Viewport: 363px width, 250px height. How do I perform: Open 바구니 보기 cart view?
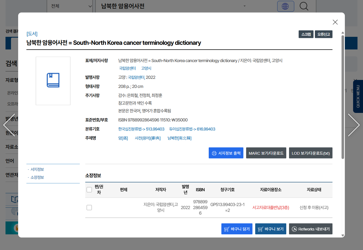click(271, 229)
